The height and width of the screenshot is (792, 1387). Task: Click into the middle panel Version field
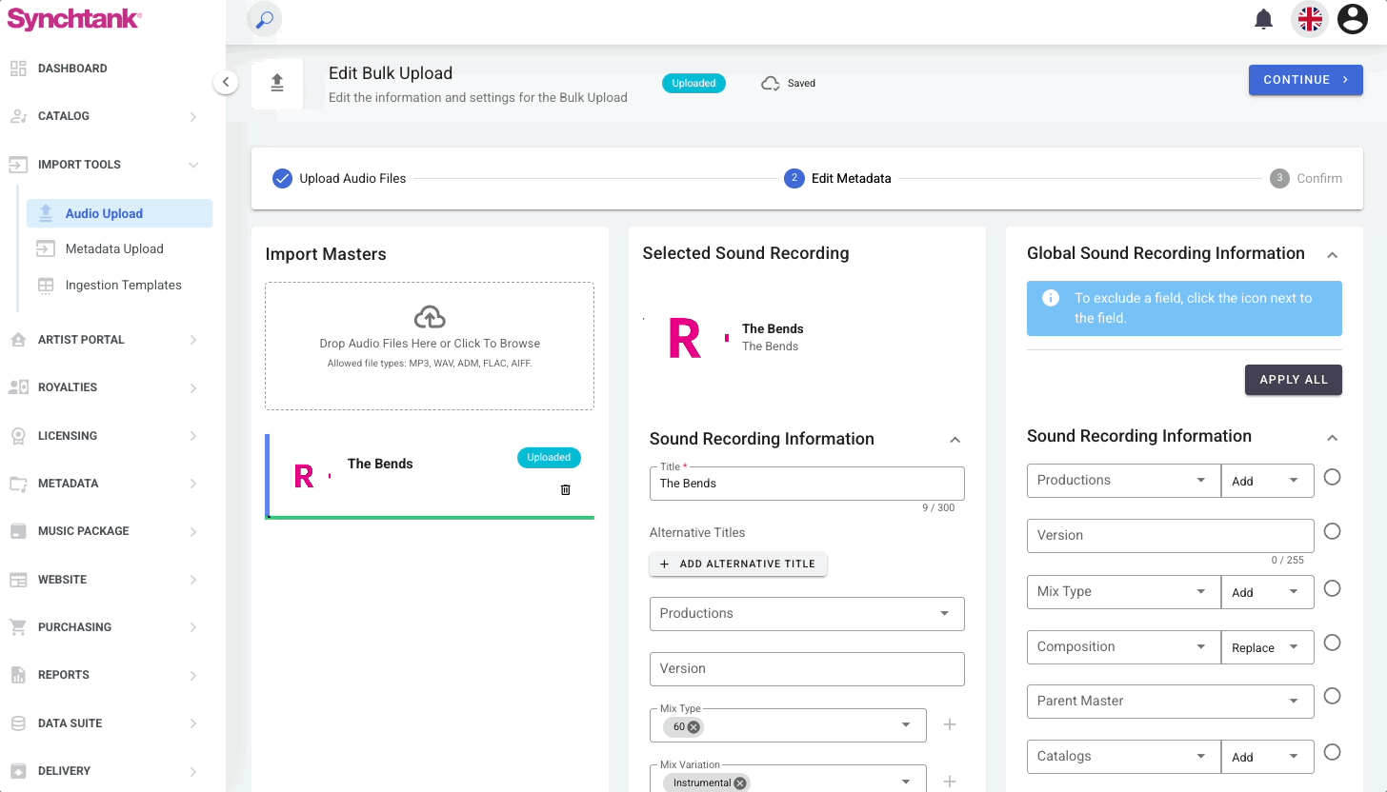[807, 669]
